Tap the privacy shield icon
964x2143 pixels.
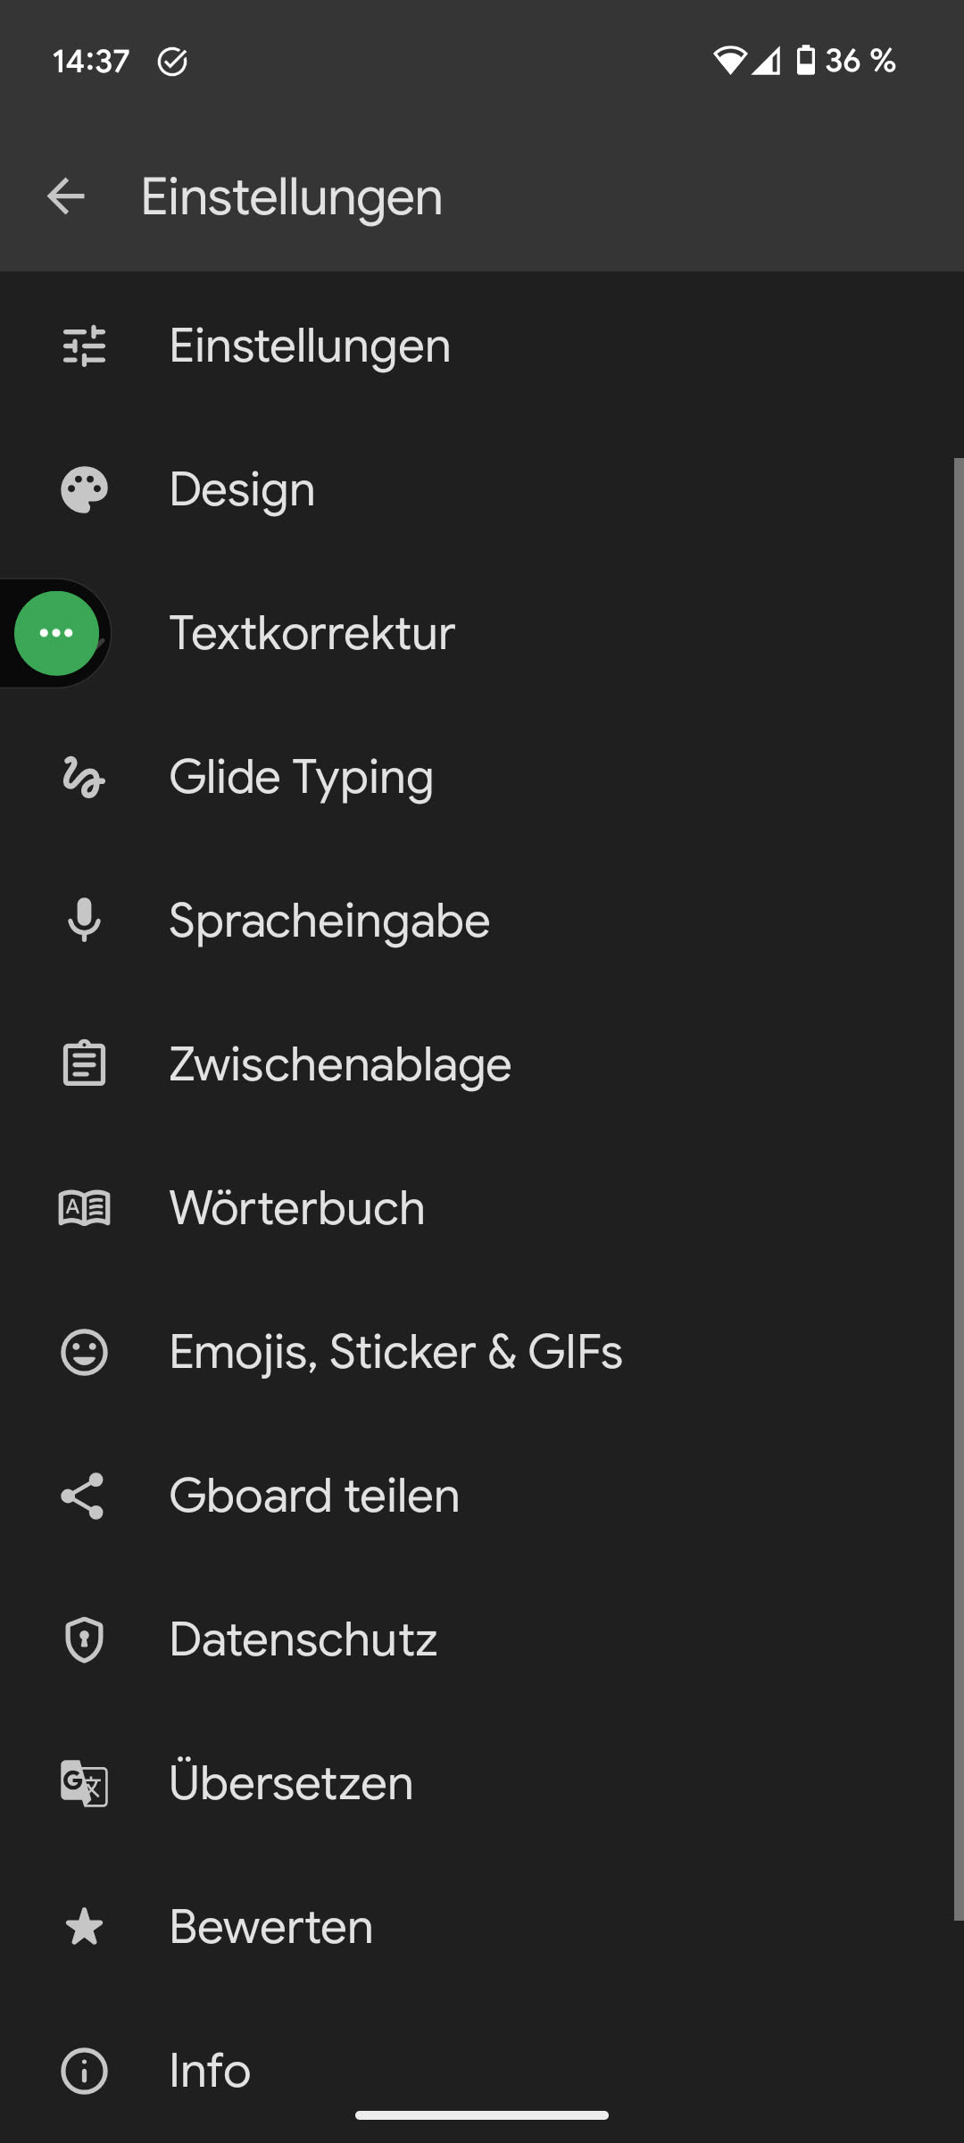(84, 1639)
